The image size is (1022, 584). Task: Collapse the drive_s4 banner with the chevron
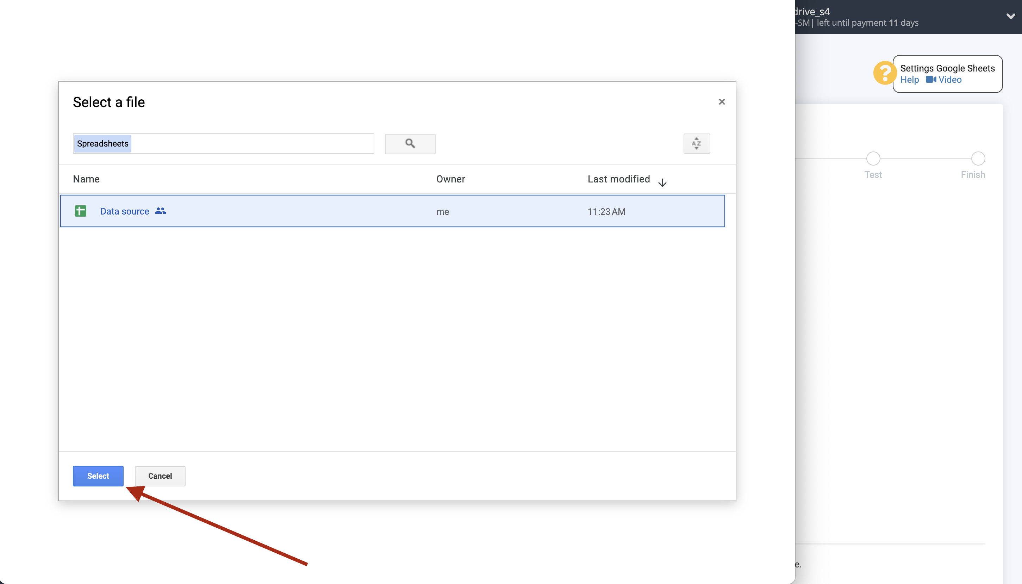pos(1011,17)
